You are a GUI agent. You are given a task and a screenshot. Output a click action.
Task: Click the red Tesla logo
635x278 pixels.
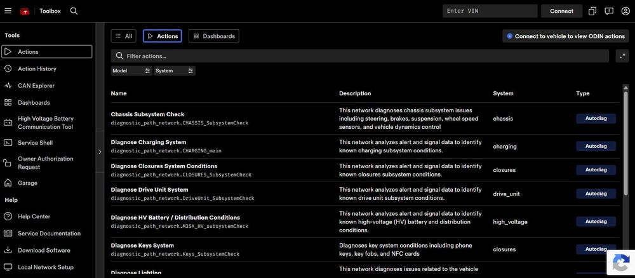pyautogui.click(x=25, y=11)
